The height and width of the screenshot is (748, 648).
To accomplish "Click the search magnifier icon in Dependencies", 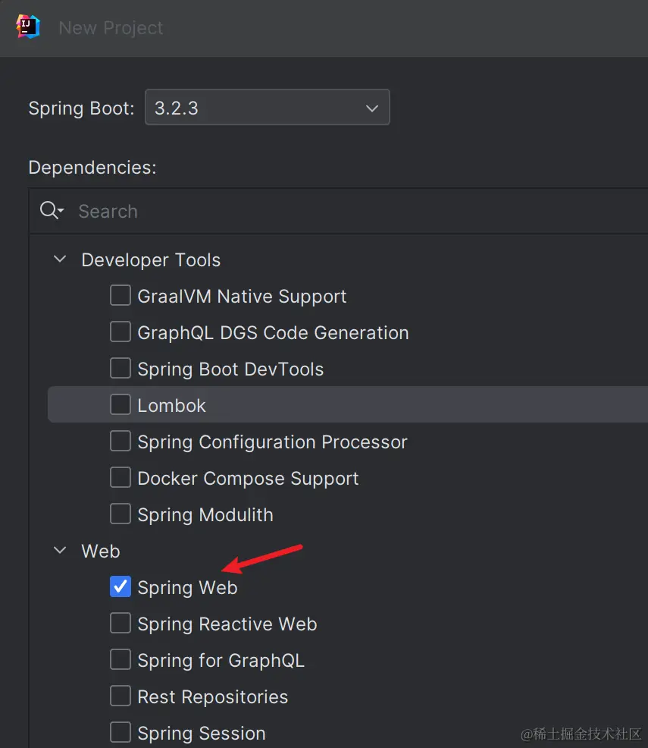I will pyautogui.click(x=52, y=210).
